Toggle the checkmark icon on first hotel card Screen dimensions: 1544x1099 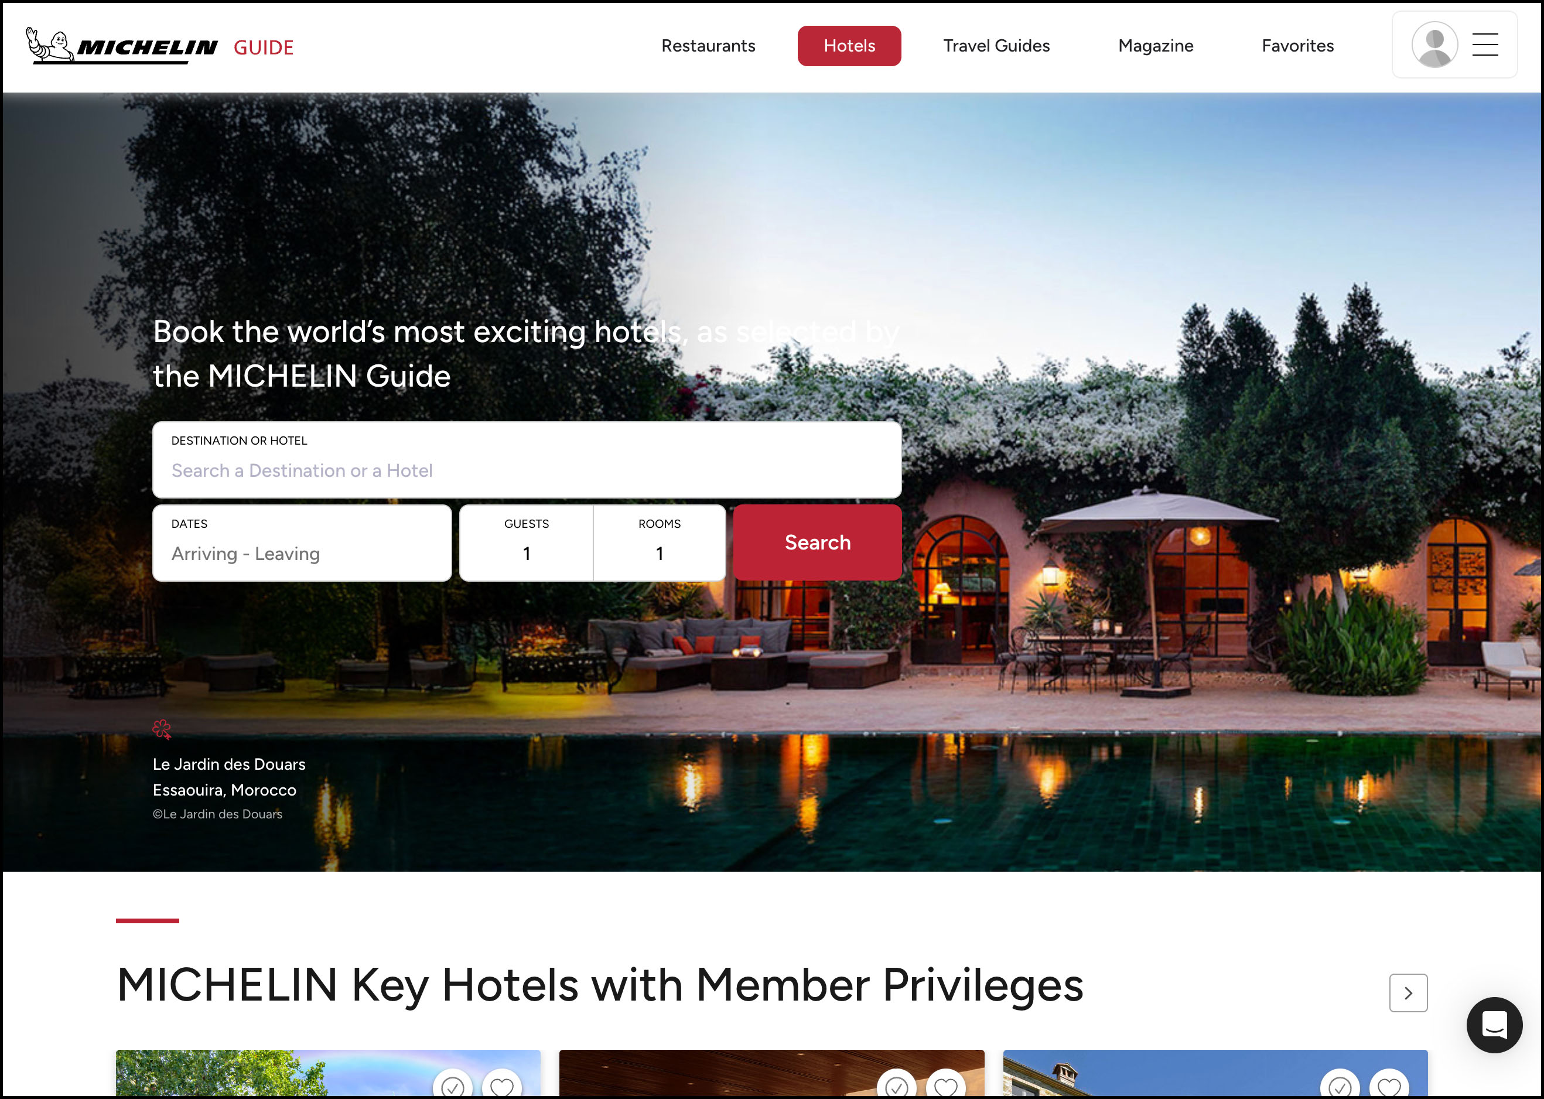point(452,1085)
